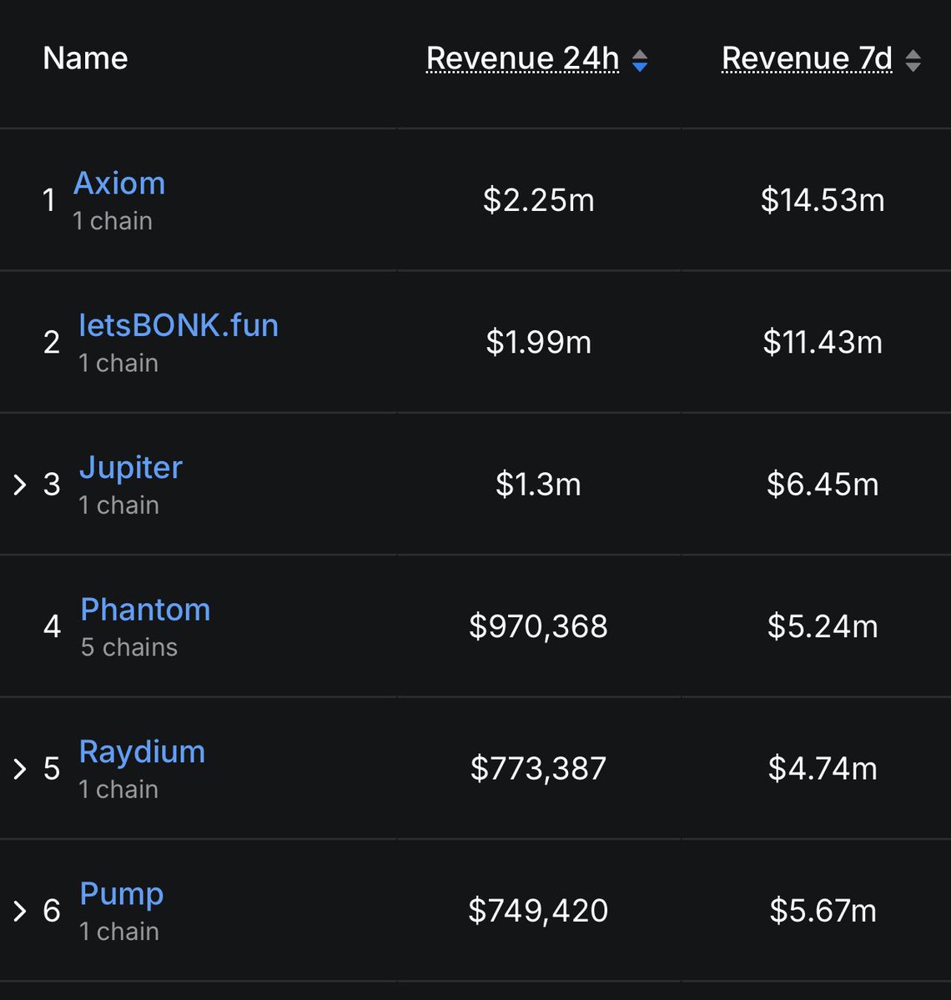Sort by Revenue 24h arrows icon
This screenshot has height=1000, width=951.
click(x=640, y=61)
